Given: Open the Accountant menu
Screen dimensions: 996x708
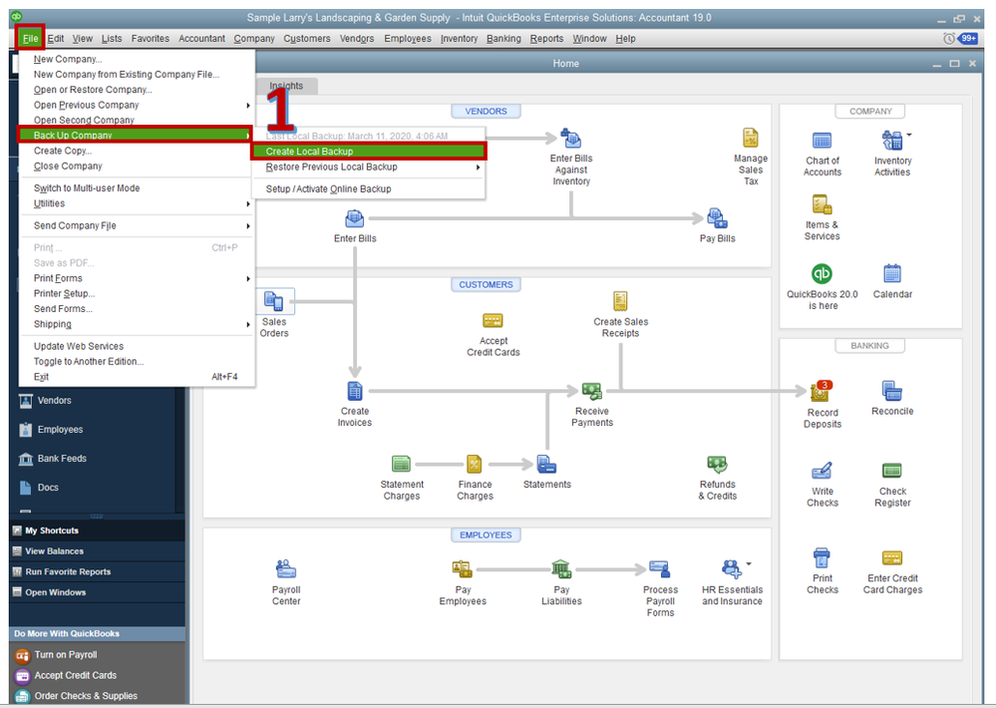Looking at the screenshot, I should (201, 38).
